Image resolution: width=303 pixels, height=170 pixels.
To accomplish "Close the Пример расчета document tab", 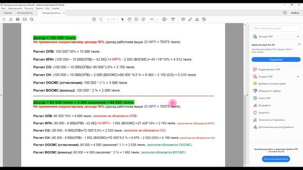I will (64, 13).
